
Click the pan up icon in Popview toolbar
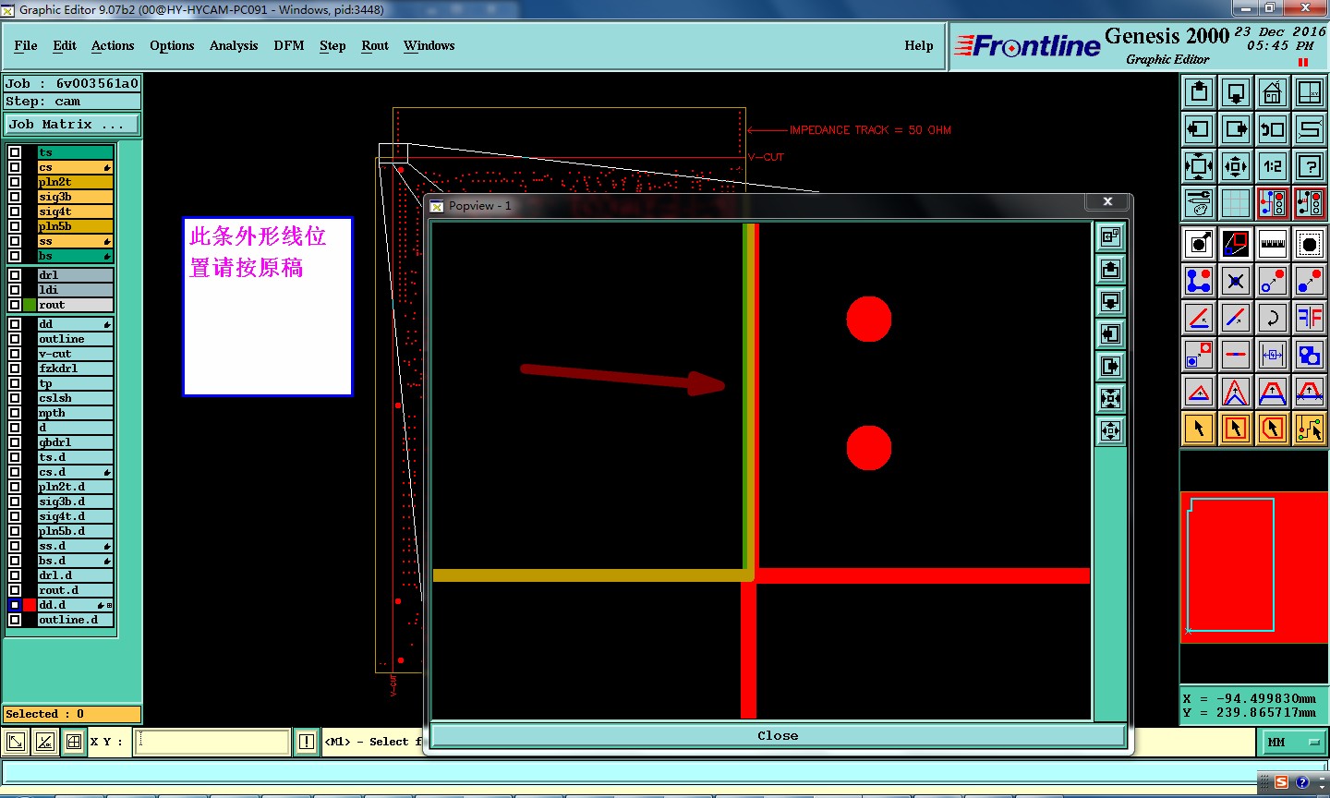pos(1110,270)
